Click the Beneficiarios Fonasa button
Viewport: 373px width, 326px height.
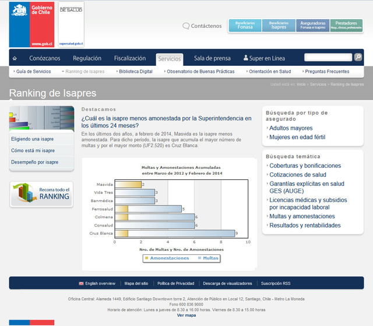pos(245,26)
